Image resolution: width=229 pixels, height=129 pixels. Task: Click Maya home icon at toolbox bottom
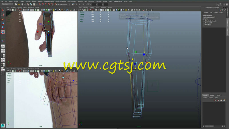pyautogui.click(x=3, y=125)
